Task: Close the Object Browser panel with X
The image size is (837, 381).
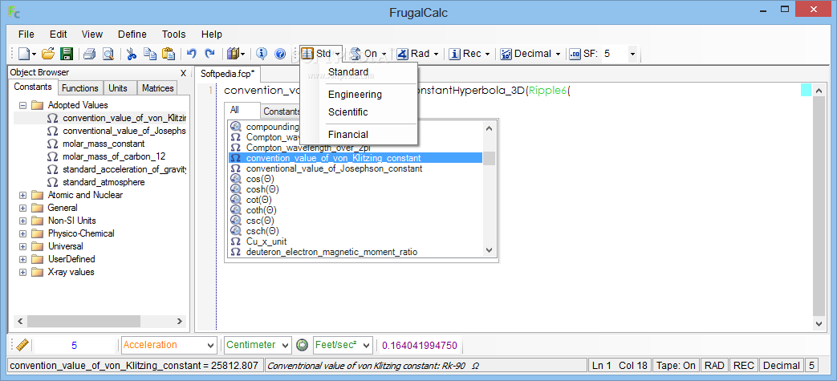Action: tap(183, 73)
